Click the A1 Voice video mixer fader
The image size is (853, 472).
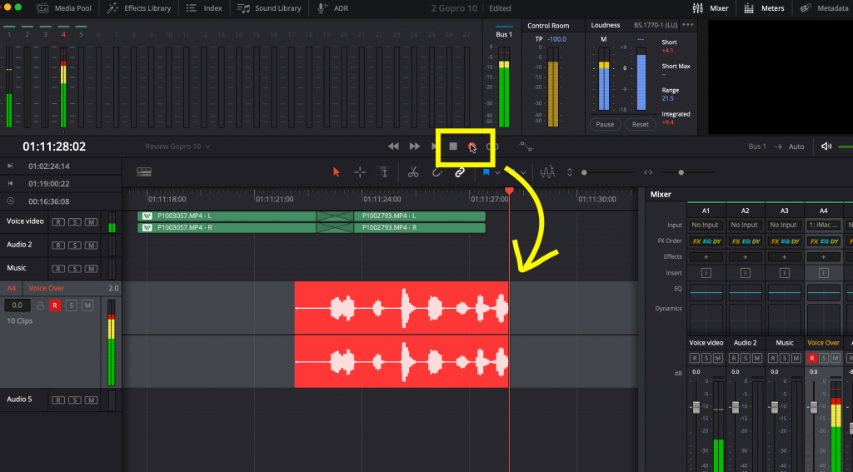pyautogui.click(x=696, y=406)
